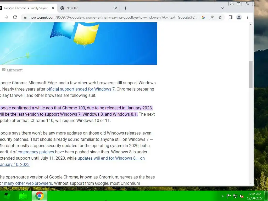Share this page with the share icon
This screenshot has height=201, width=268.
[x=211, y=17]
